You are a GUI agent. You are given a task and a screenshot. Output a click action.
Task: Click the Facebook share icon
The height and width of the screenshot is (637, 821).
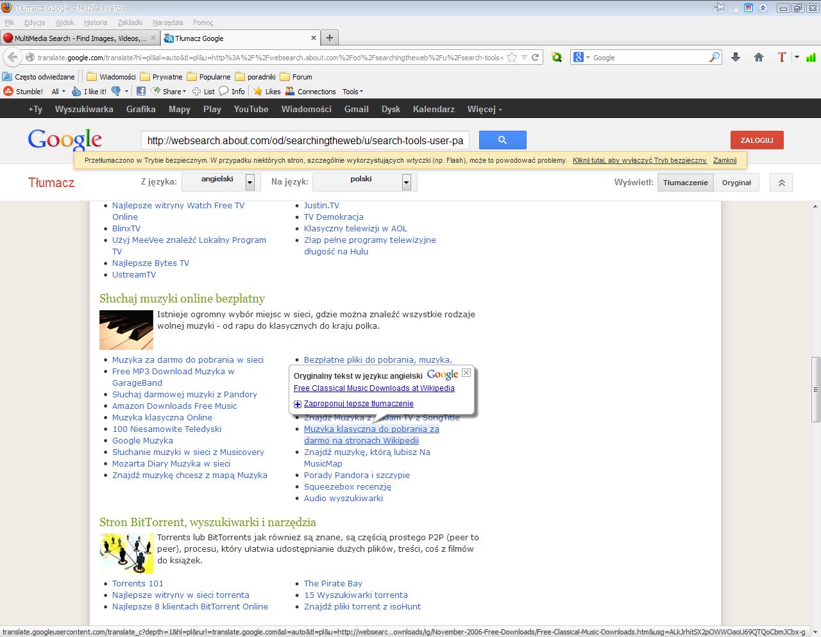141,91
